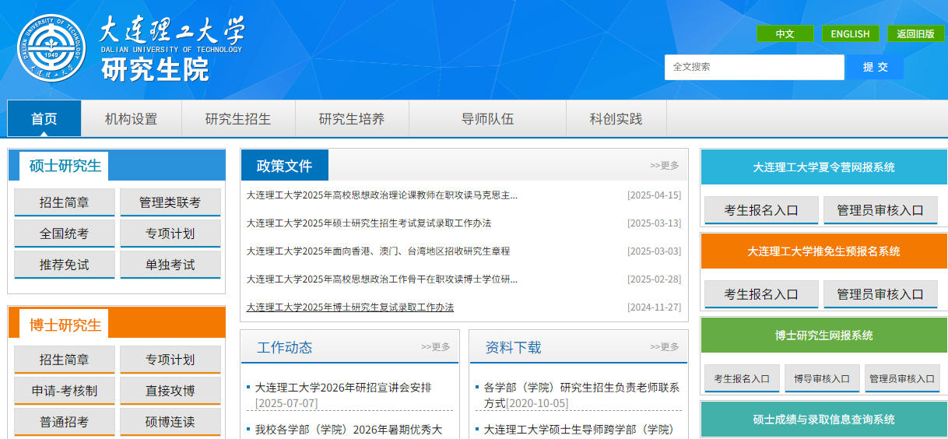Open the 机构设置 navigation menu
The height and width of the screenshot is (439, 948).
coord(131,119)
